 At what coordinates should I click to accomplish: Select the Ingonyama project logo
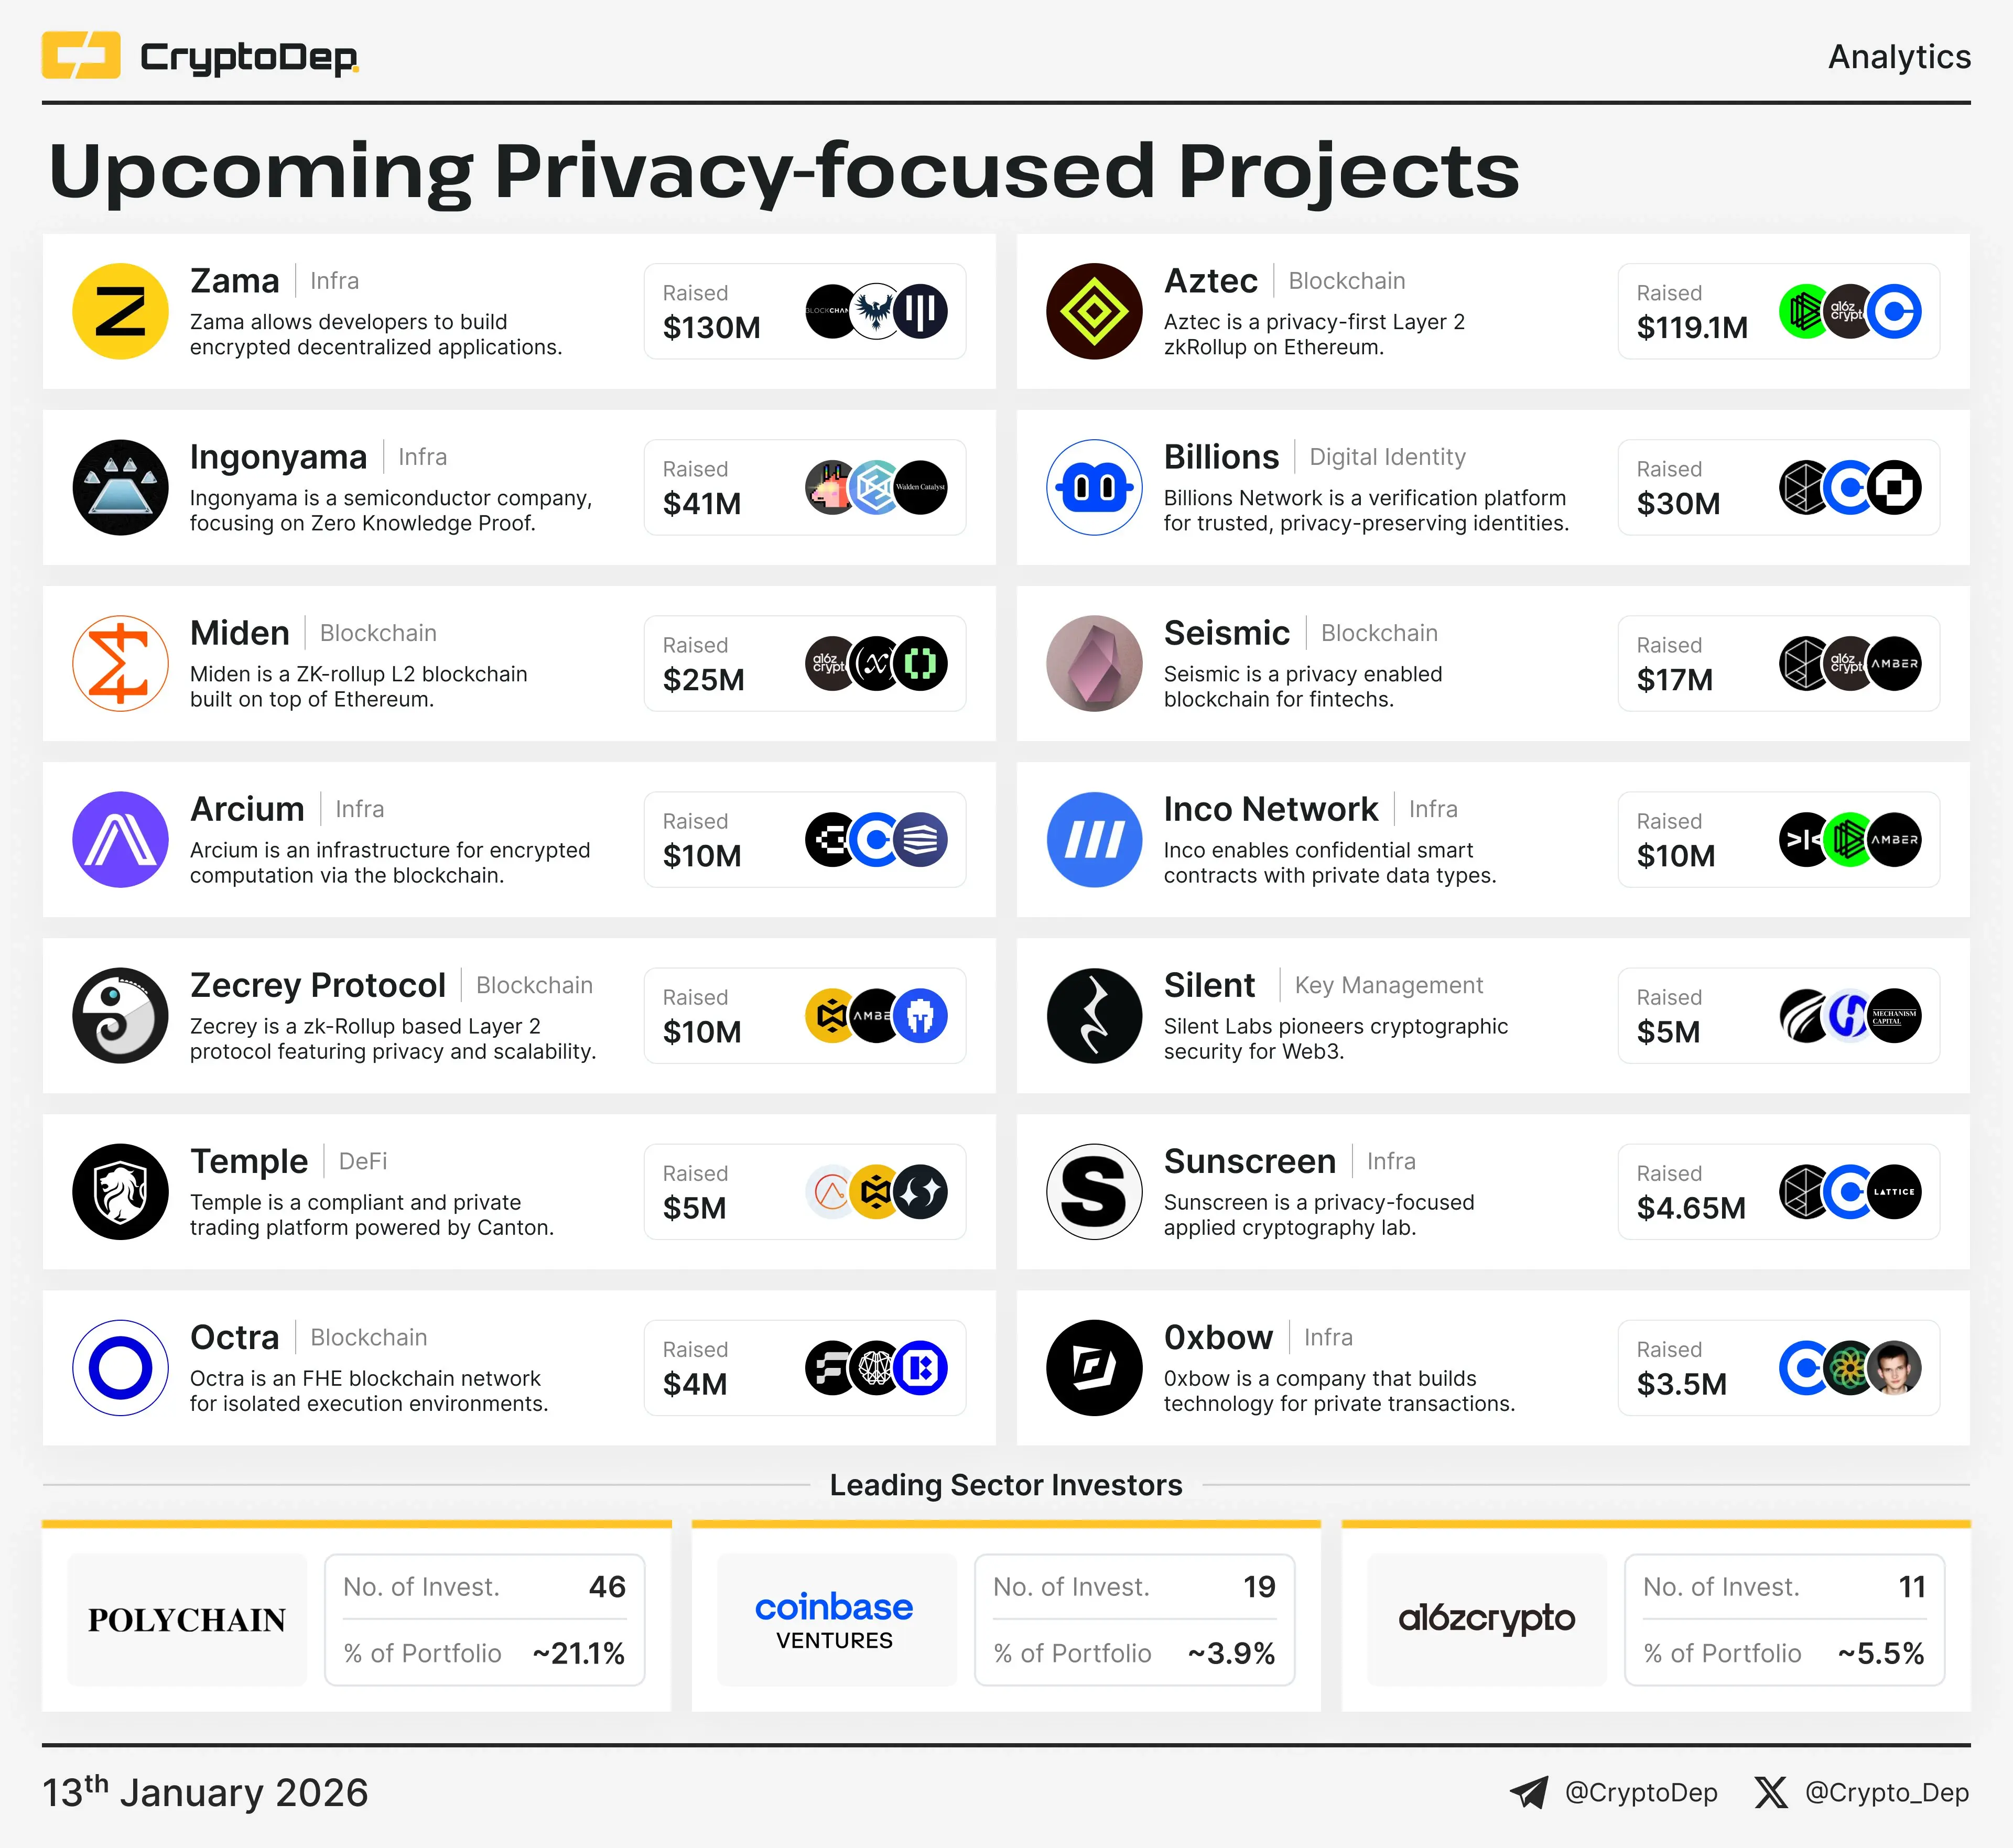tap(120, 487)
